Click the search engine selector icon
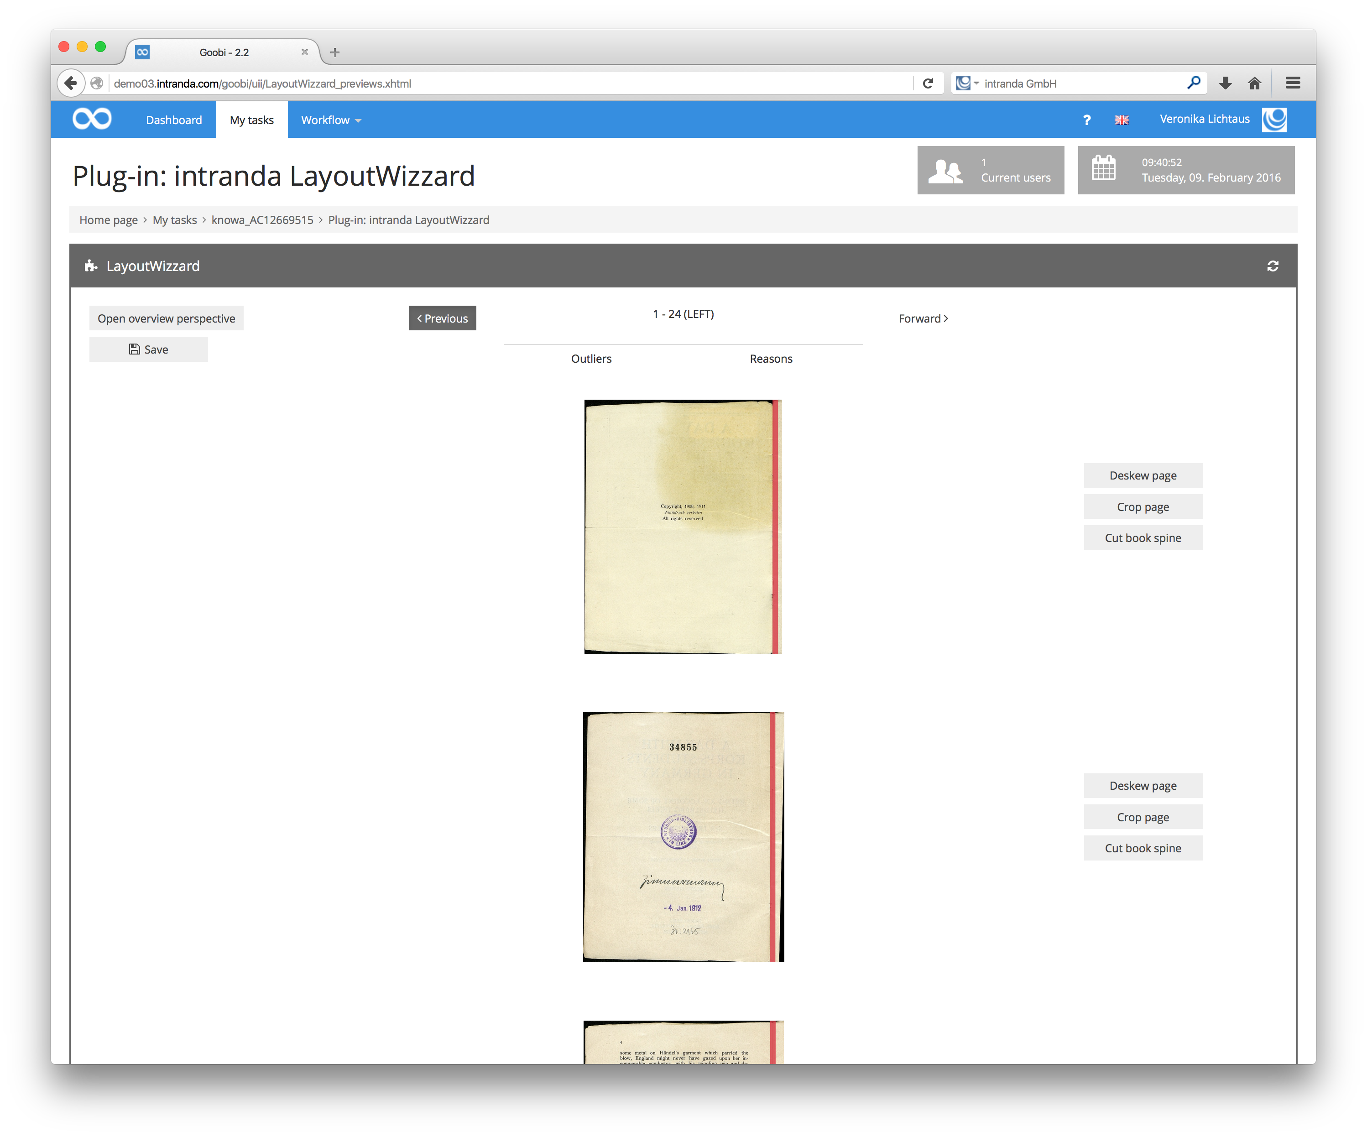 coord(966,83)
